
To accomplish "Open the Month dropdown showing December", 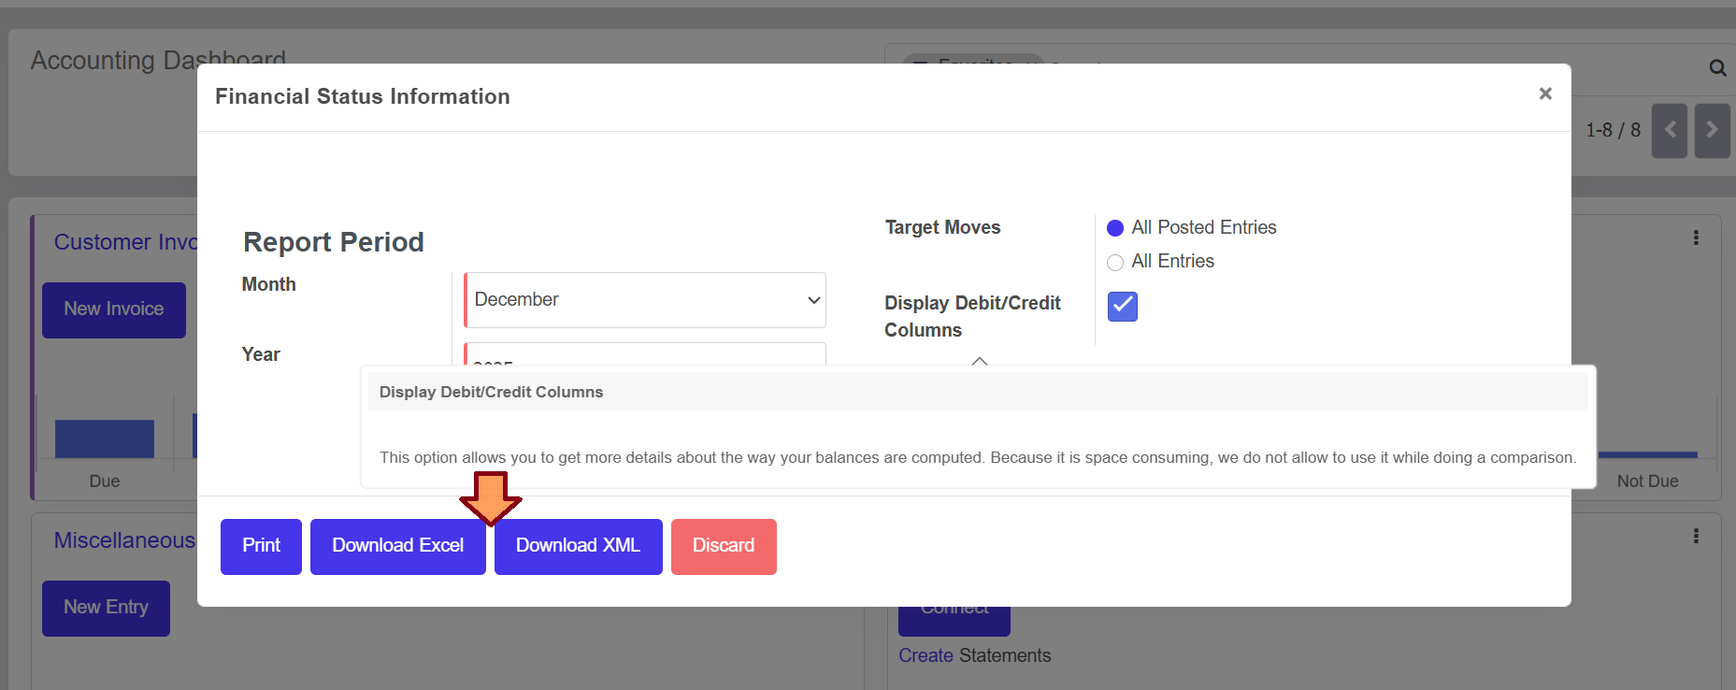I will (645, 300).
